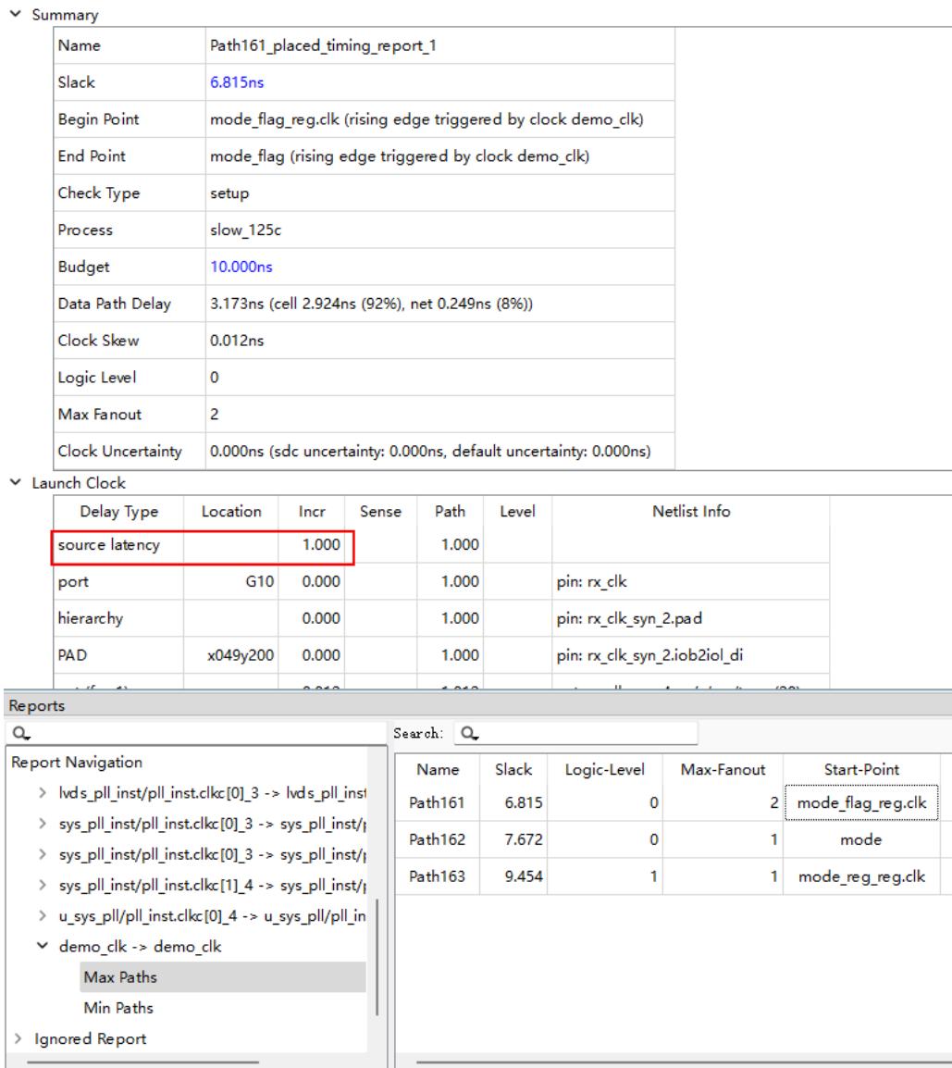Screen dimensions: 952x1068
Task: Focus the path table Search input field
Action: click(576, 733)
